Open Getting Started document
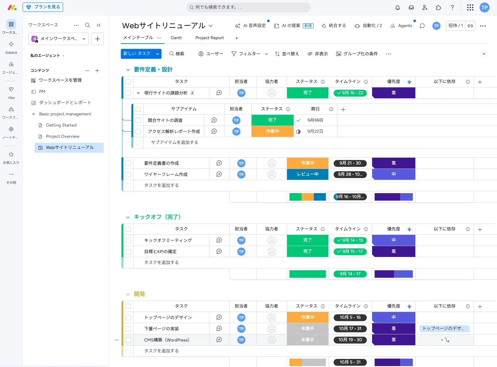 tap(61, 125)
